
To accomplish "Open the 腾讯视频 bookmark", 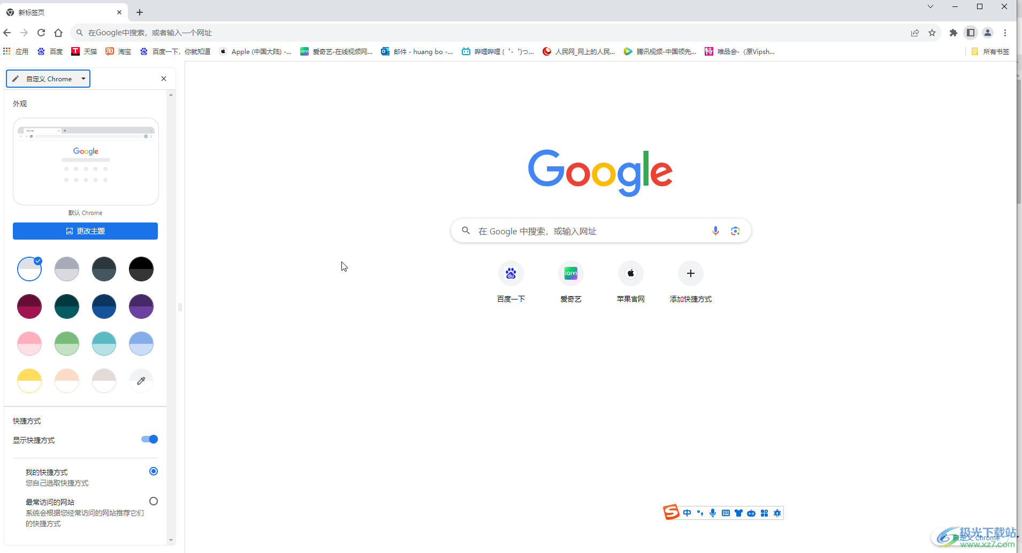I will pyautogui.click(x=660, y=51).
